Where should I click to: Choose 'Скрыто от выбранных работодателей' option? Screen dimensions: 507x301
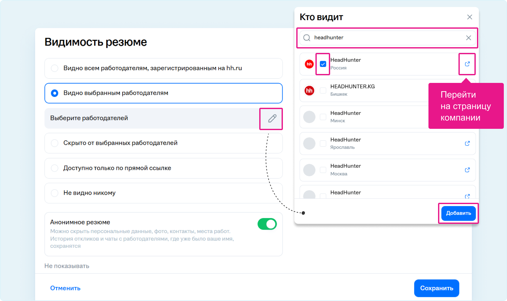coord(55,143)
